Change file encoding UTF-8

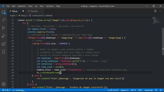[133, 90]
